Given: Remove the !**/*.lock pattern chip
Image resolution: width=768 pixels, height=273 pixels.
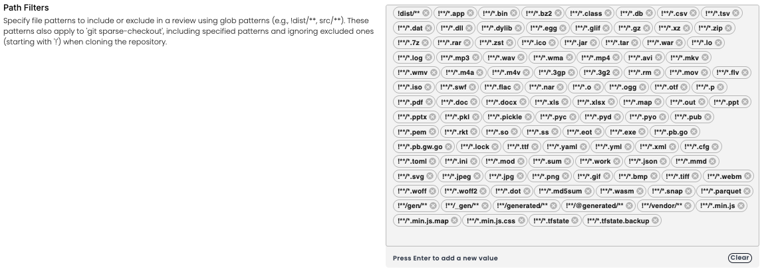Looking at the screenshot, I should [x=495, y=146].
